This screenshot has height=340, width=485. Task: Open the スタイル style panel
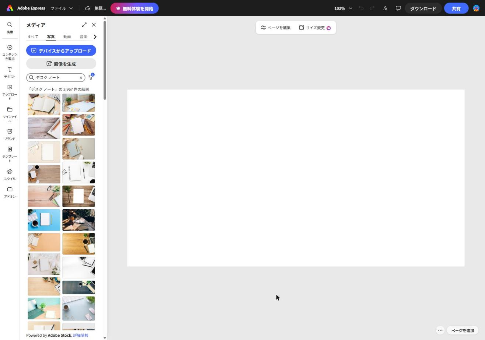(10, 175)
